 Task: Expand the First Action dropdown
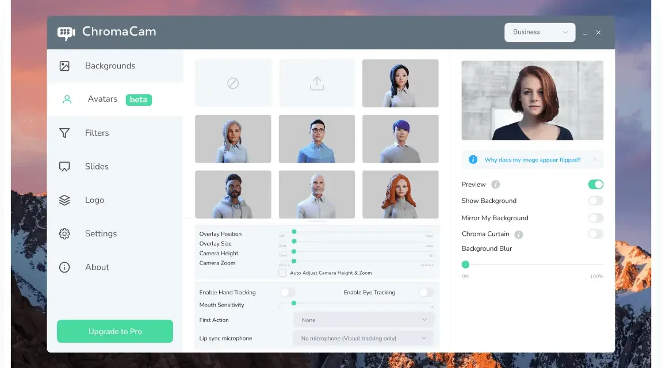[x=363, y=320]
